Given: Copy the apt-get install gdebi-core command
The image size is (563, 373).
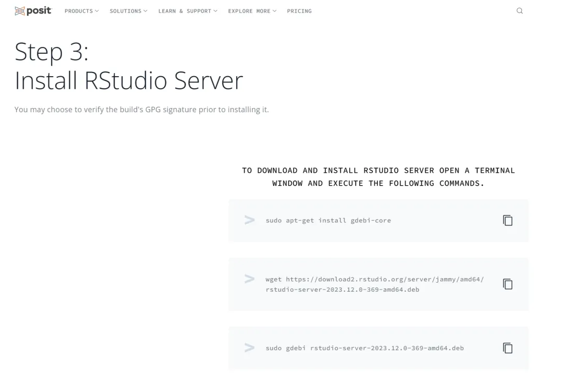Looking at the screenshot, I should pyautogui.click(x=507, y=220).
